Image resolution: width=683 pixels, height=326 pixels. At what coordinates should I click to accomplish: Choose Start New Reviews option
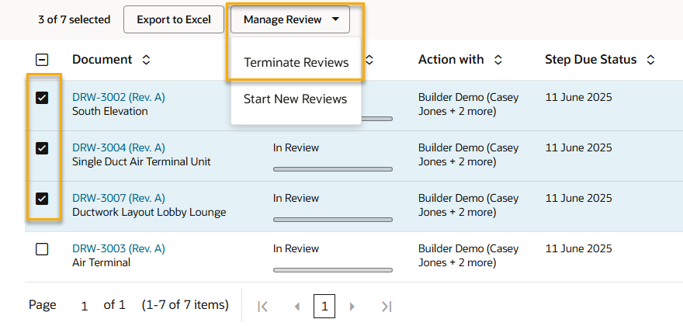click(295, 99)
